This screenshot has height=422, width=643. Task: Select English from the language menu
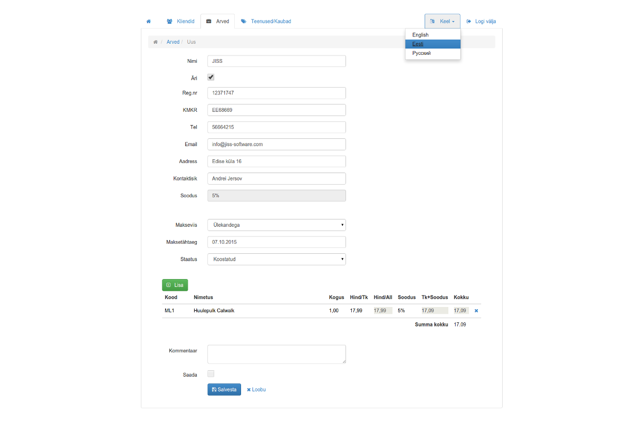point(420,35)
